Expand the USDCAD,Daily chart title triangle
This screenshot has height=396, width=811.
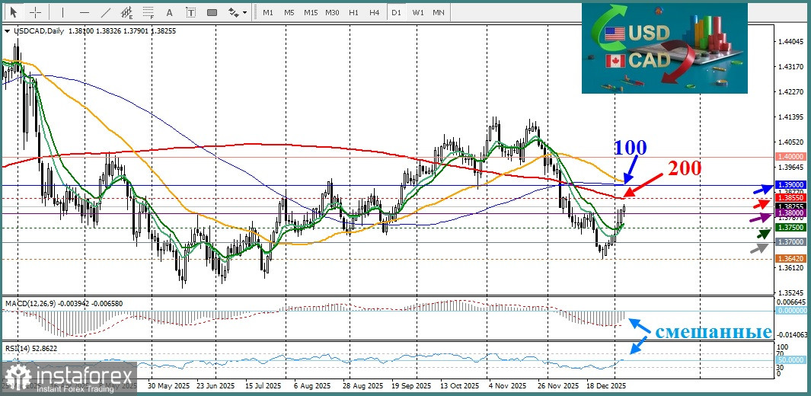(7, 31)
